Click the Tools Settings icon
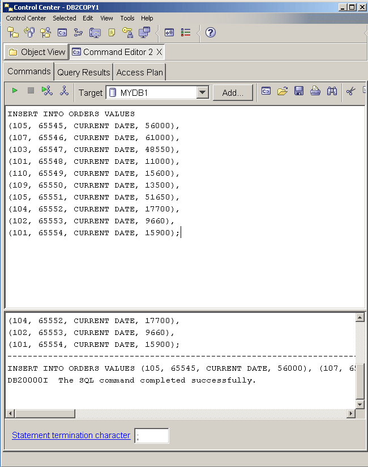Screen dimensions: 368x467 click(169, 32)
